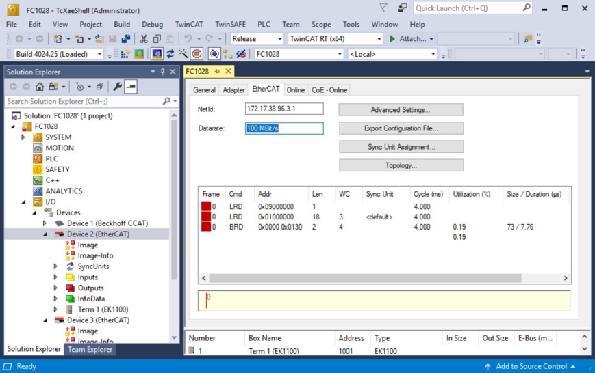
Task: Expand the Term 1 (EK1100) node
Action: (55, 309)
